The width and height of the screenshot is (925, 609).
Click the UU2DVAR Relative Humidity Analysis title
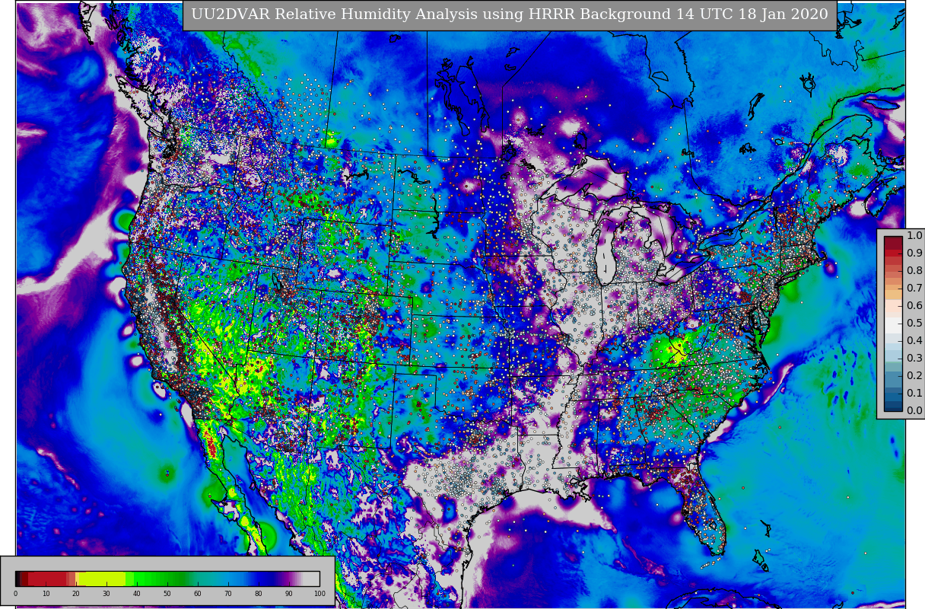click(x=510, y=15)
